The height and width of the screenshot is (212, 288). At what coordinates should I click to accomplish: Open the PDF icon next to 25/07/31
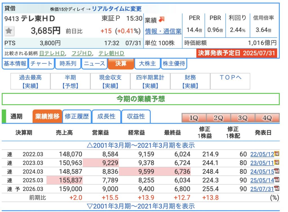point(277,188)
